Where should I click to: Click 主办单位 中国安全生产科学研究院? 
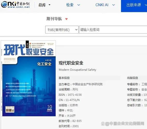click(81, 84)
